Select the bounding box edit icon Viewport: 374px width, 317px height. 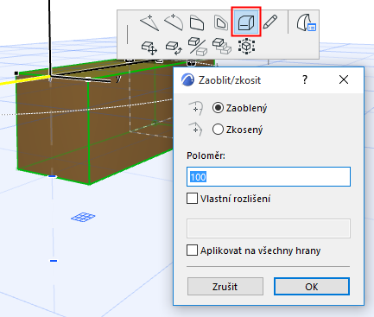click(x=246, y=46)
